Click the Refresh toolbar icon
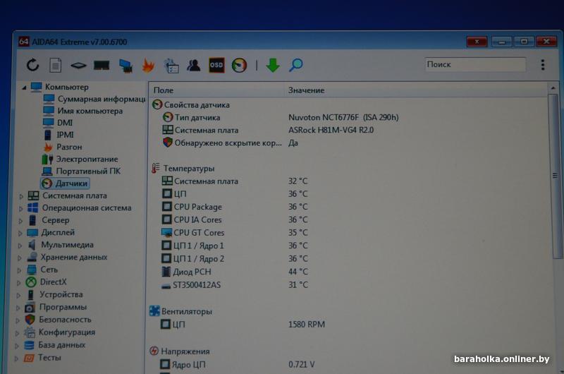Viewport: 564px width, 374px height. 32,65
